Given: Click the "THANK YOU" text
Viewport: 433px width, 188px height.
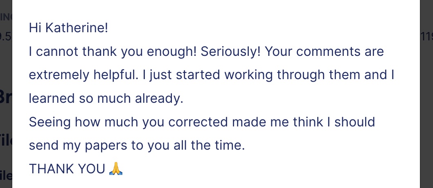Looking at the screenshot, I should pos(67,169).
